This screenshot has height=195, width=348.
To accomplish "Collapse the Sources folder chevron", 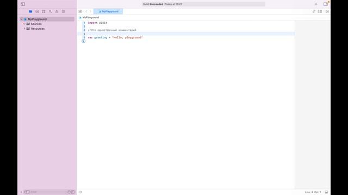I will pos(24,24).
